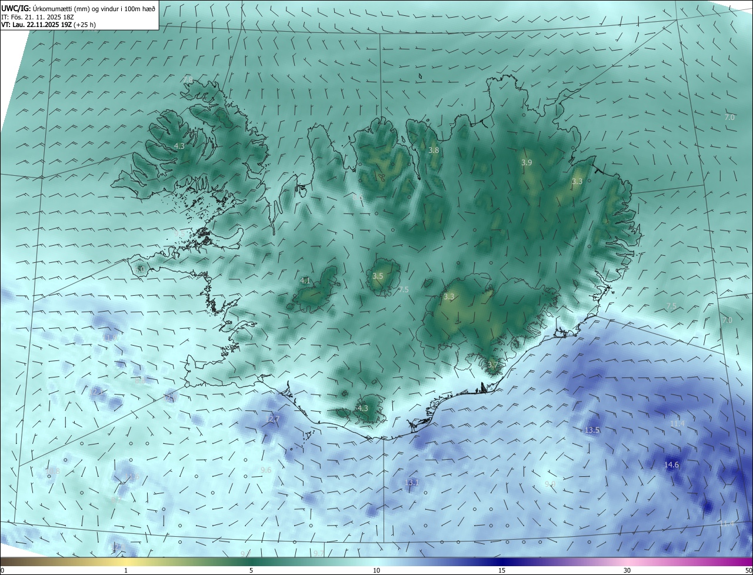
Task: Click the 4.1 value label on the map
Action: coord(305,281)
